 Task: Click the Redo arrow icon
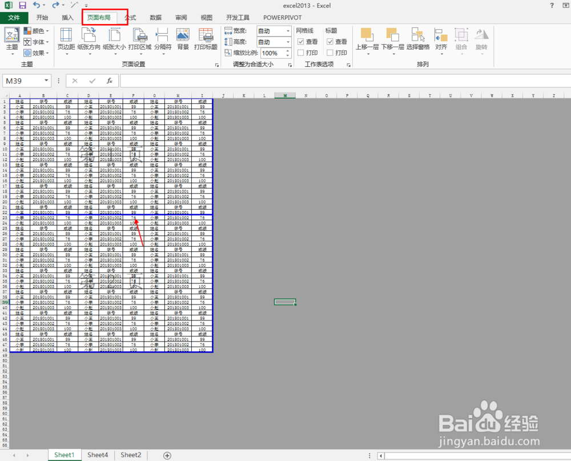coord(55,5)
